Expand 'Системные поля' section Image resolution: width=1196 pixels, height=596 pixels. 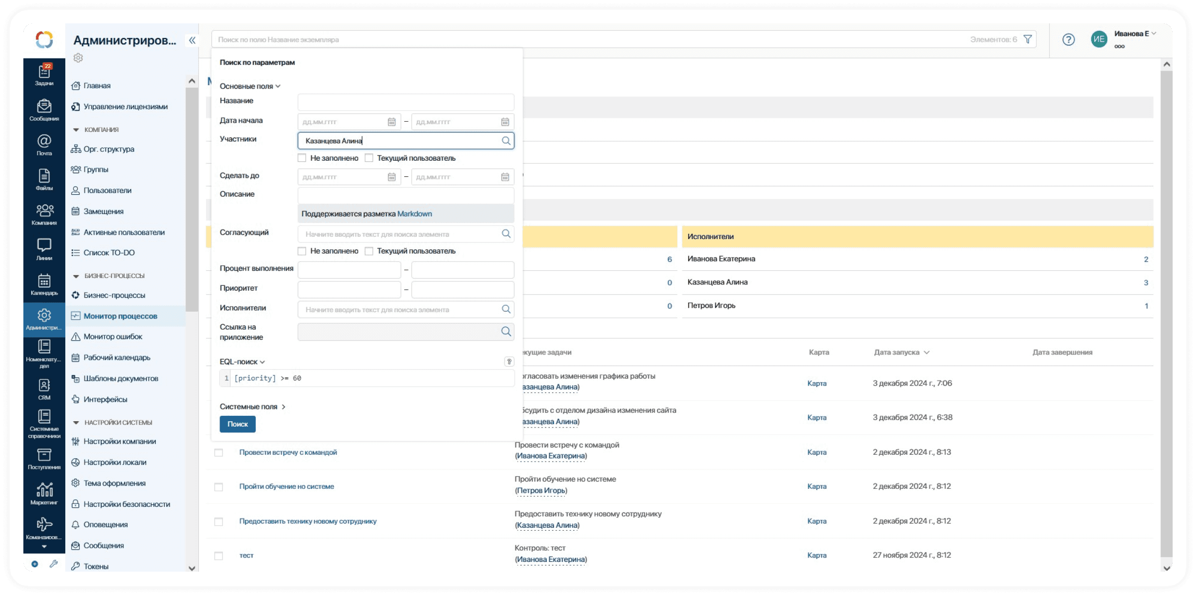coord(252,407)
